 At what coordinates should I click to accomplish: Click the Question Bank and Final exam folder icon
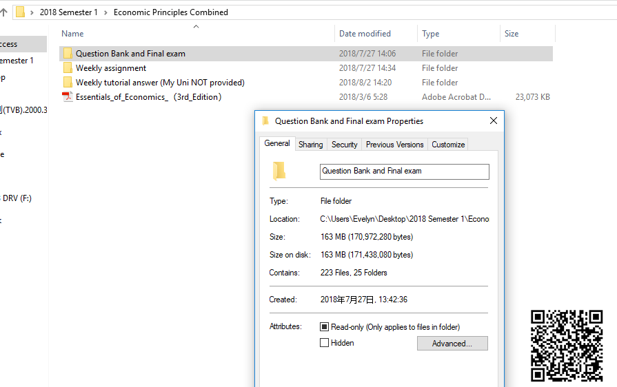68,54
